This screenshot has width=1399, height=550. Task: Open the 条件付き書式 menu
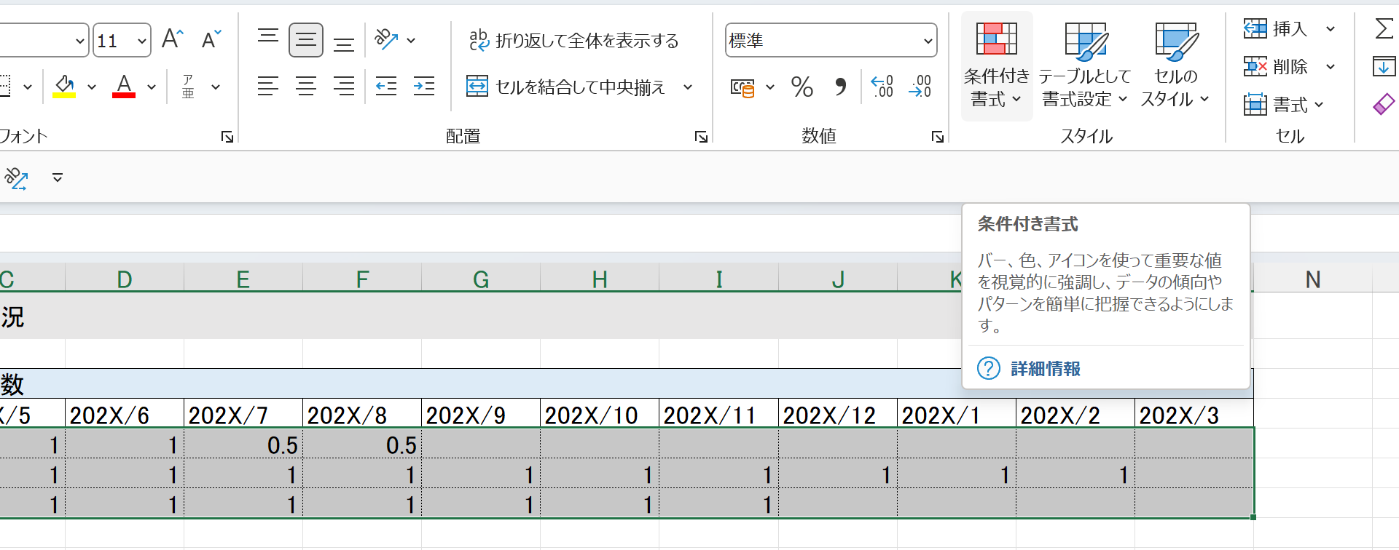[996, 65]
